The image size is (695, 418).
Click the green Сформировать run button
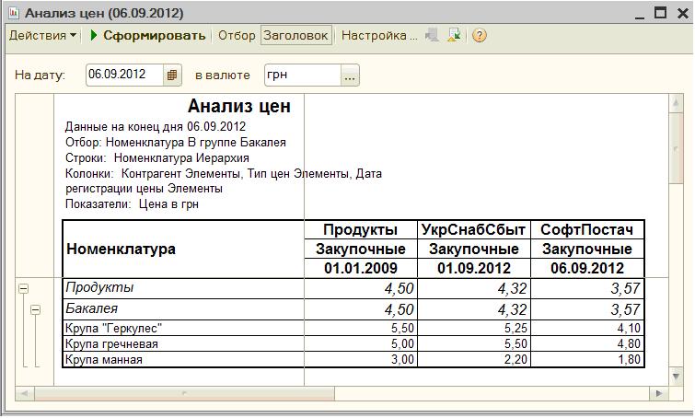pos(147,36)
